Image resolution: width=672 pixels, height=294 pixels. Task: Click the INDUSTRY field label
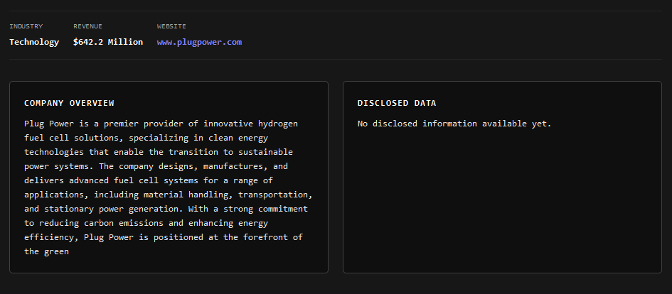coord(26,26)
